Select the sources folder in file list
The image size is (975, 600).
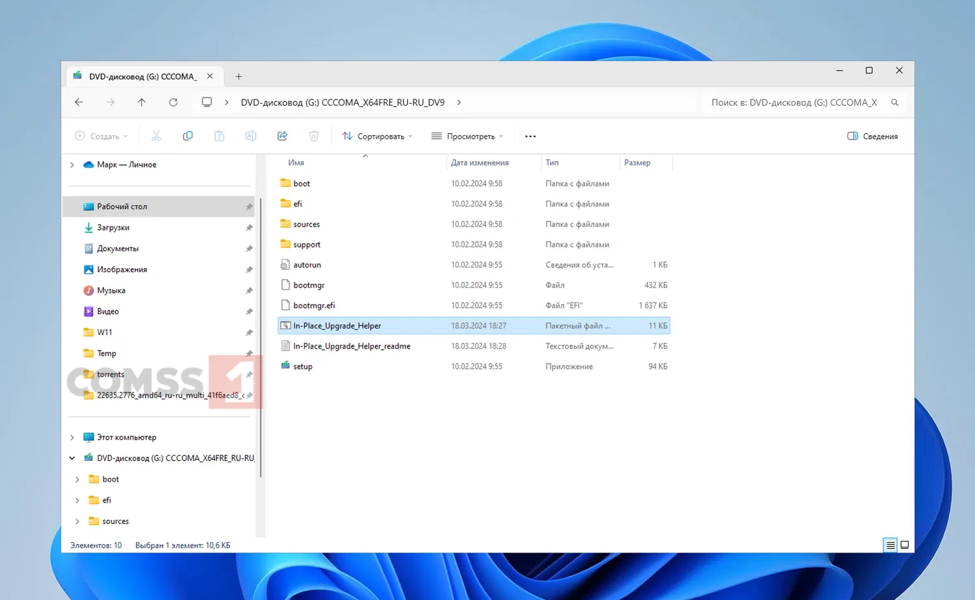coord(474,224)
